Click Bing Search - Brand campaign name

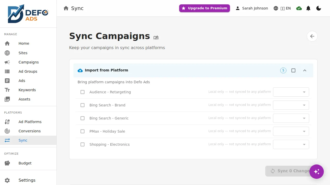pyautogui.click(x=107, y=105)
